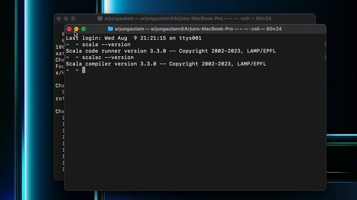Click the folder icon in background terminal title
Screen dimensions: 357x200
[x=100, y=18]
